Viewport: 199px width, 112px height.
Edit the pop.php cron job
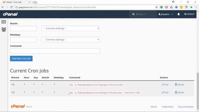pos(165,92)
